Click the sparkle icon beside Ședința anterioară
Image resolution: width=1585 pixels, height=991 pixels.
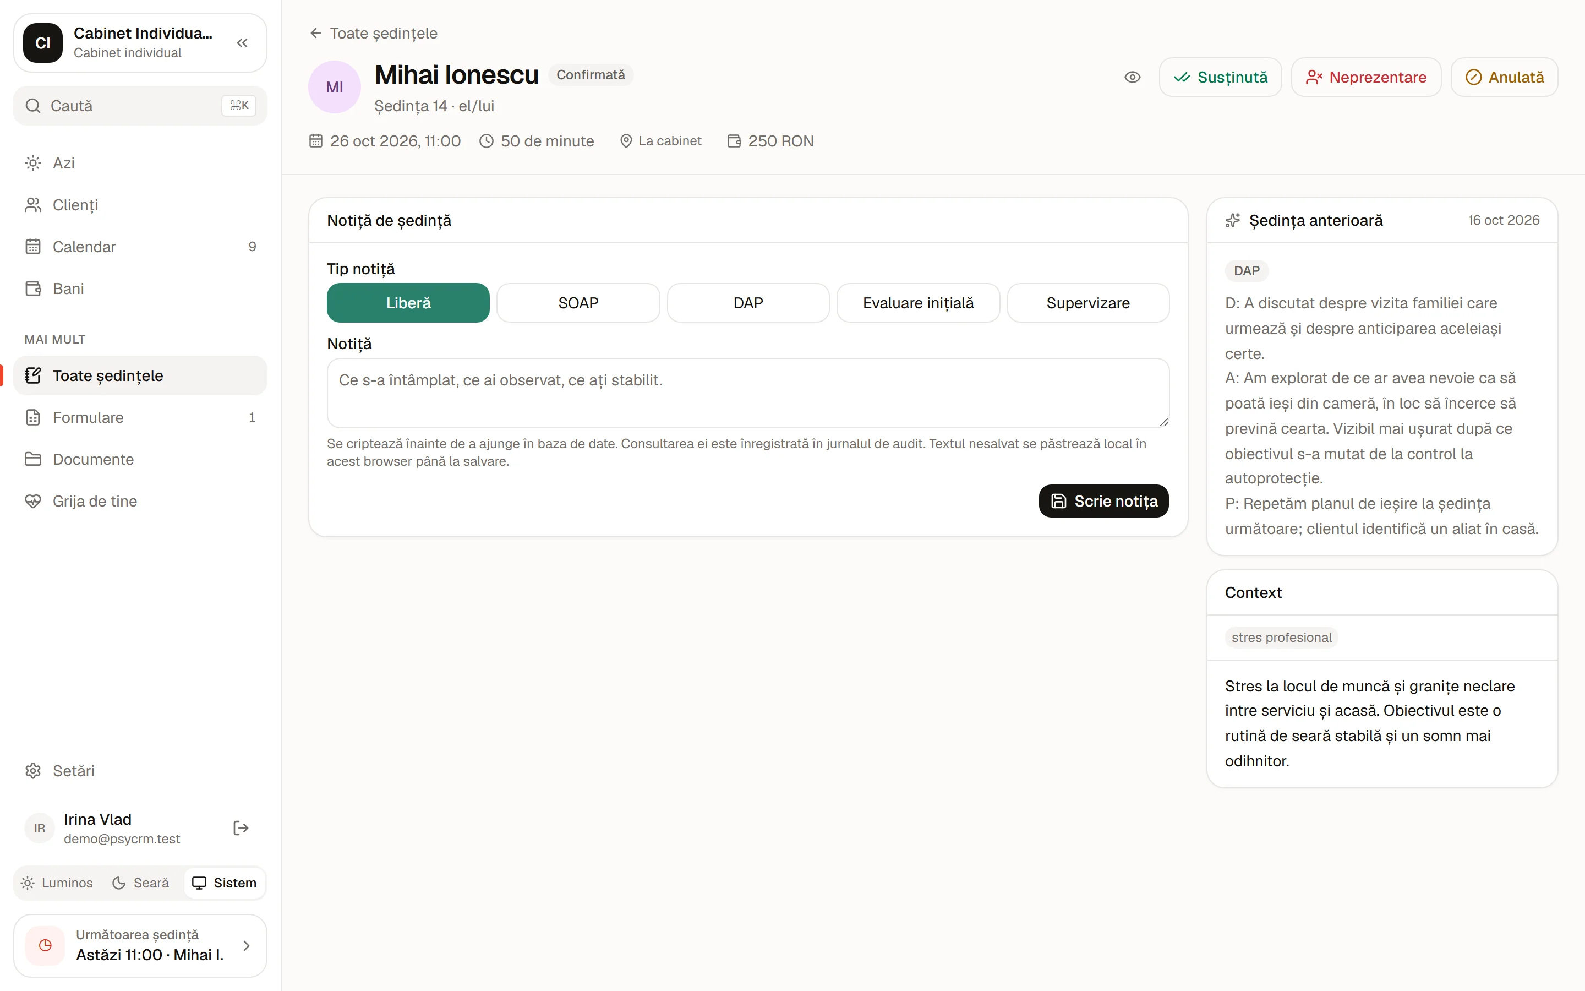(x=1233, y=220)
